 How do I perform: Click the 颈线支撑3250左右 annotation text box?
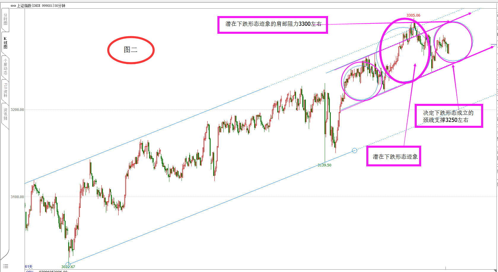coord(448,116)
